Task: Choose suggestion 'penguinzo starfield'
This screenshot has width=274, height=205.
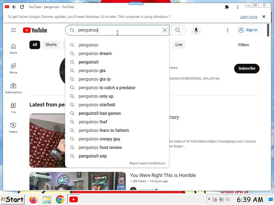Action: [117, 105]
